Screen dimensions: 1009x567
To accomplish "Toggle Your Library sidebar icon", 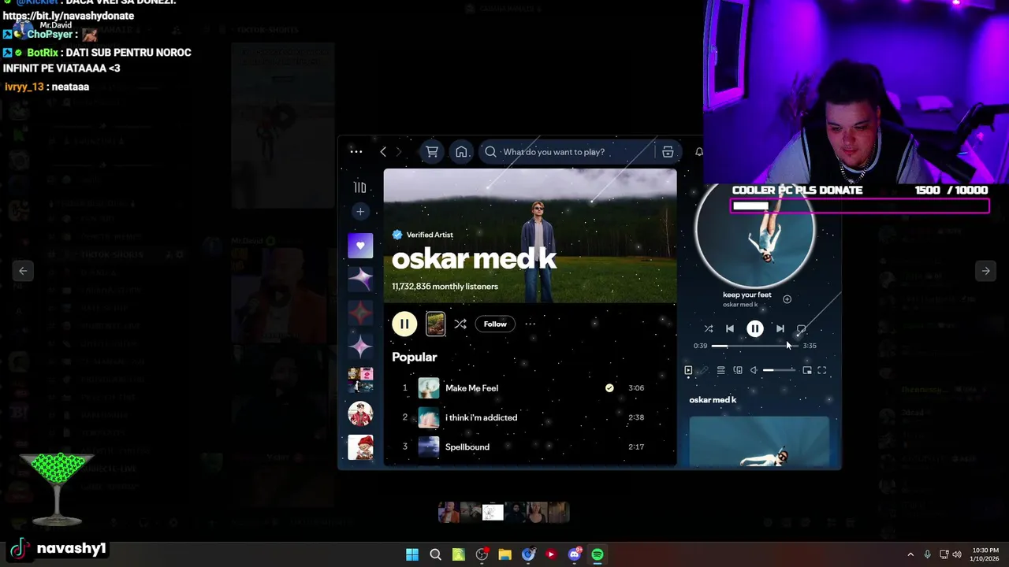I will pyautogui.click(x=360, y=187).
